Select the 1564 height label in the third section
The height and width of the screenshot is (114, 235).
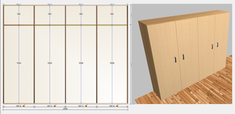(81, 63)
